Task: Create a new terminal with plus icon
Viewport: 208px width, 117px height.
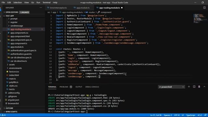Action: pyautogui.click(x=189, y=87)
